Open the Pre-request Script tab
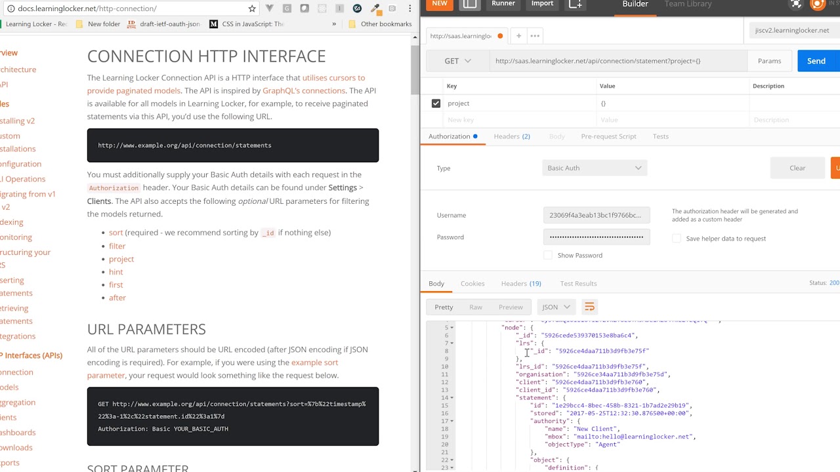The height and width of the screenshot is (472, 840). click(608, 136)
